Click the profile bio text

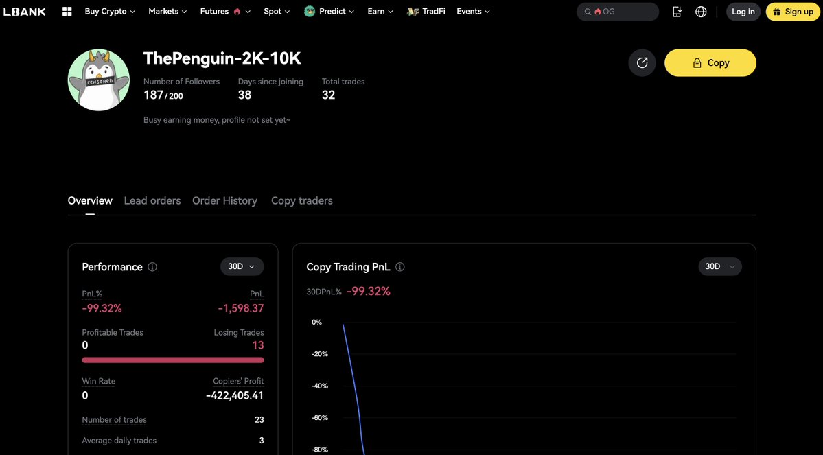(x=217, y=120)
